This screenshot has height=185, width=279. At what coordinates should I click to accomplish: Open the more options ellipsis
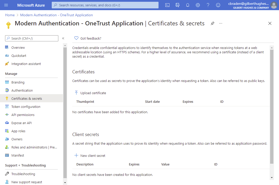pos(221,23)
